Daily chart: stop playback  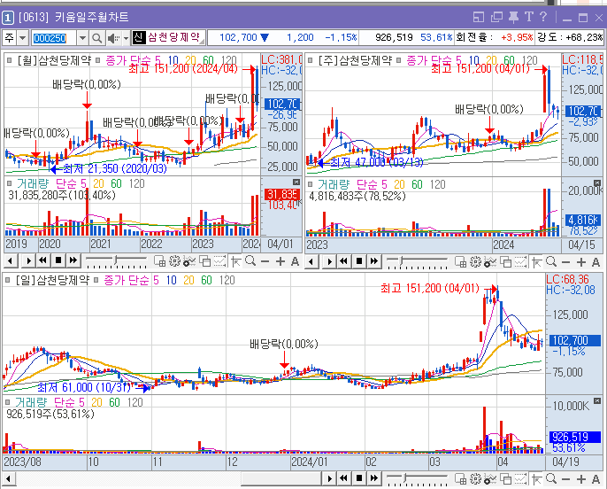[x=359, y=479]
